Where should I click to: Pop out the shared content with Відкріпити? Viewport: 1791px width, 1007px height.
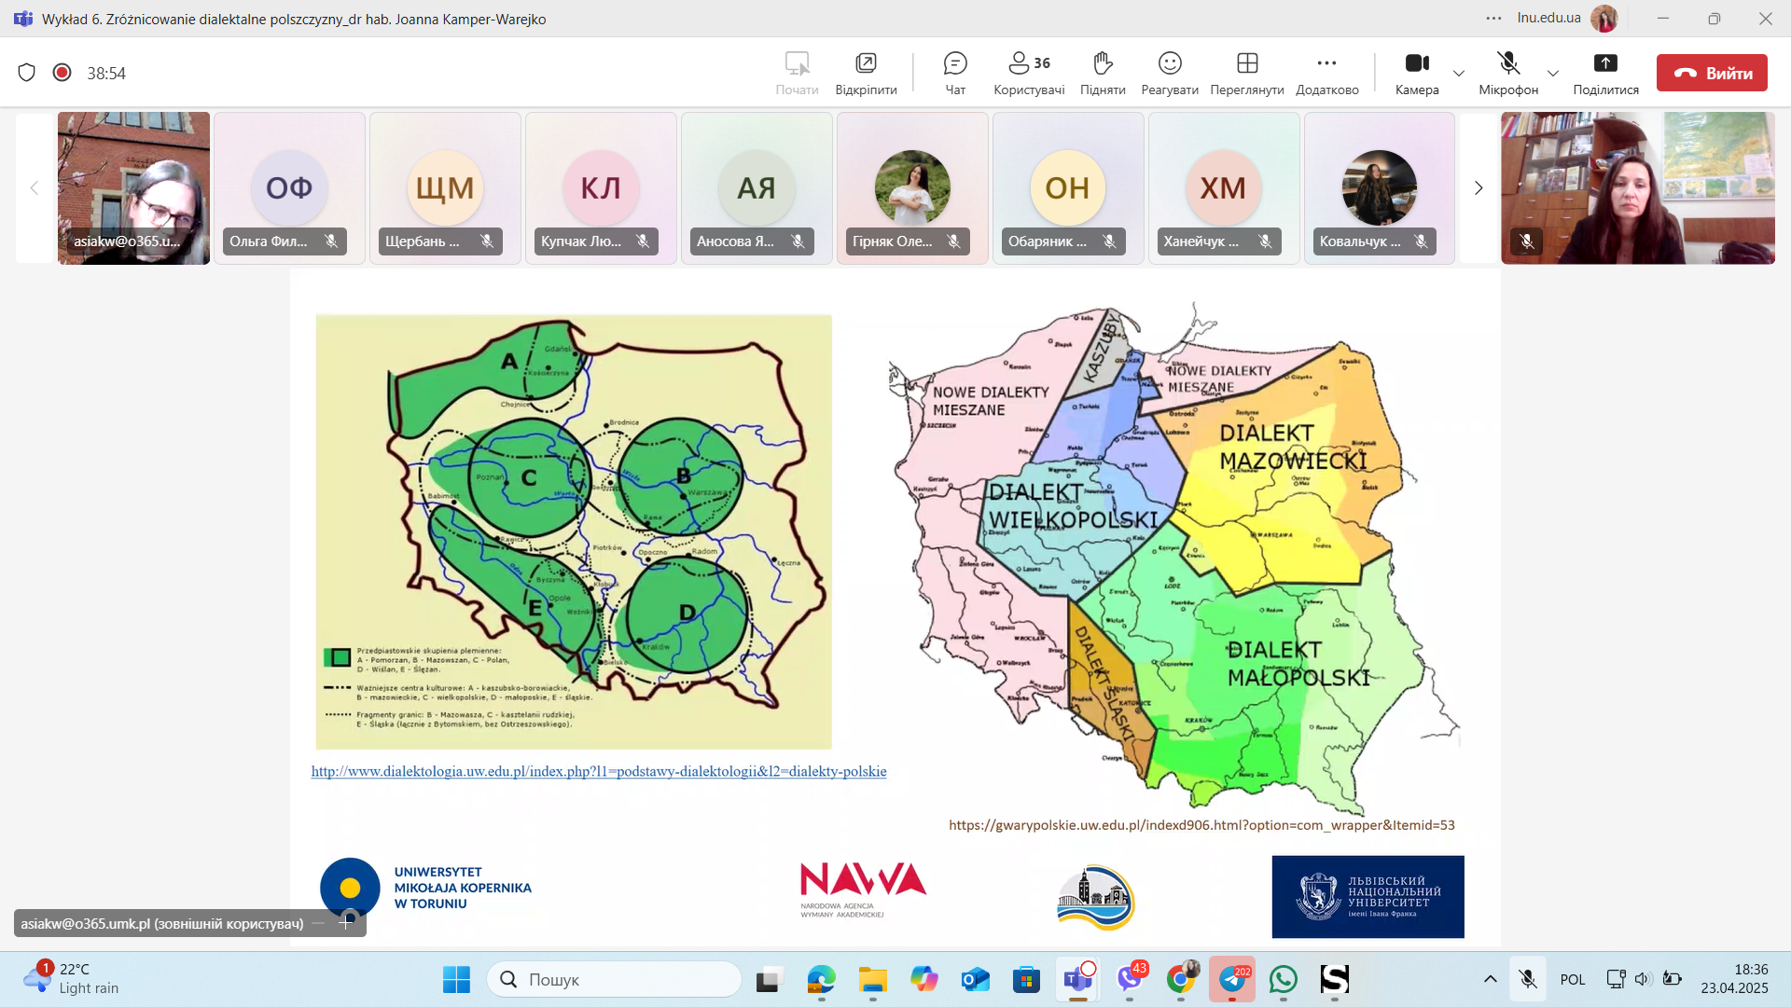[x=866, y=73]
